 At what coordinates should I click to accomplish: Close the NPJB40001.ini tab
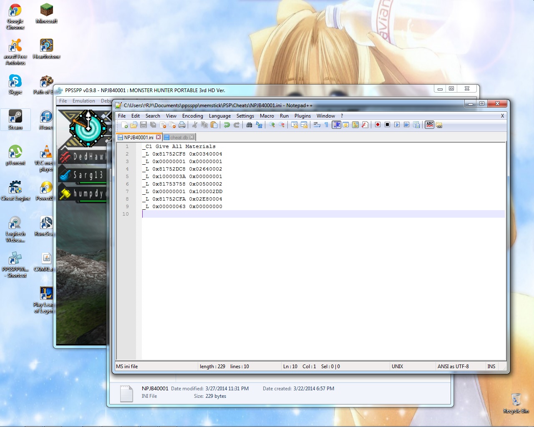(159, 137)
